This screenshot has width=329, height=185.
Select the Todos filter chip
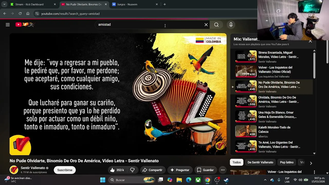236,162
